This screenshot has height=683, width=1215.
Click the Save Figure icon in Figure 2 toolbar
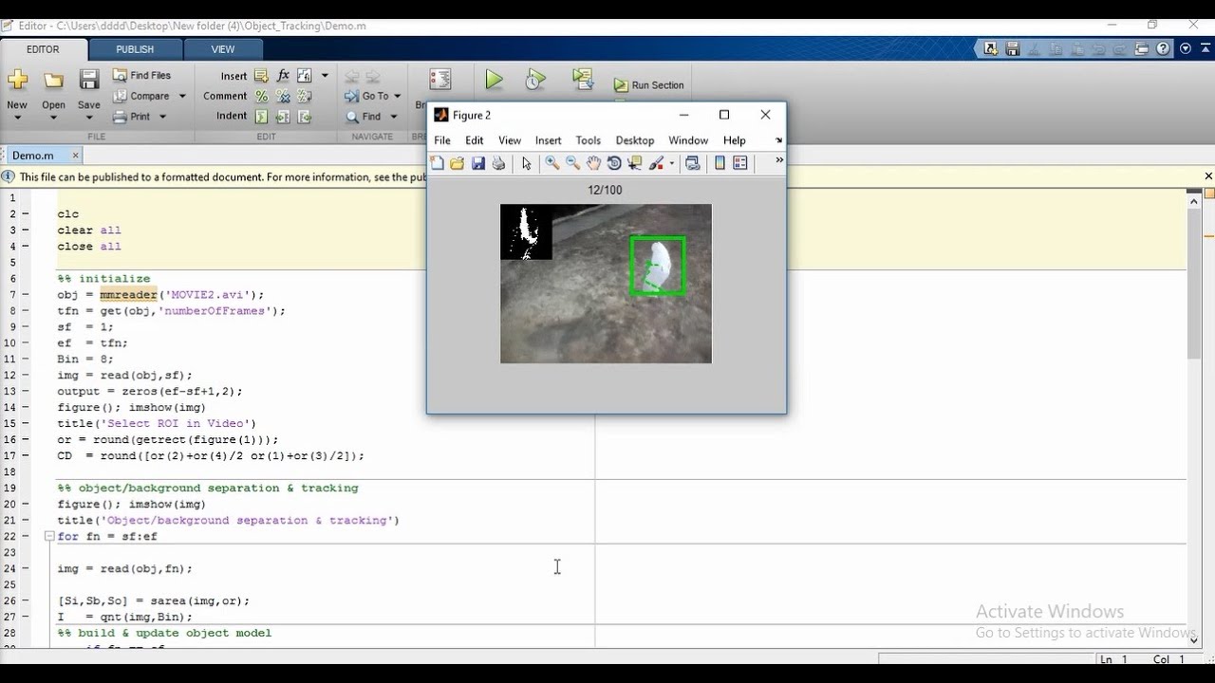478,163
